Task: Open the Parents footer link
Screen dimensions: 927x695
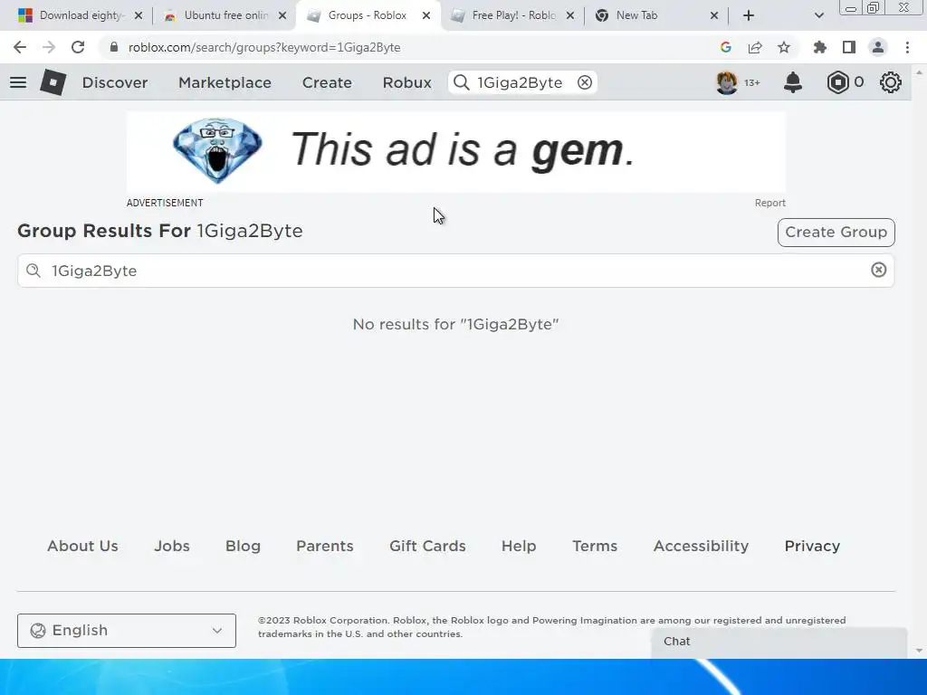Action: coord(325,546)
